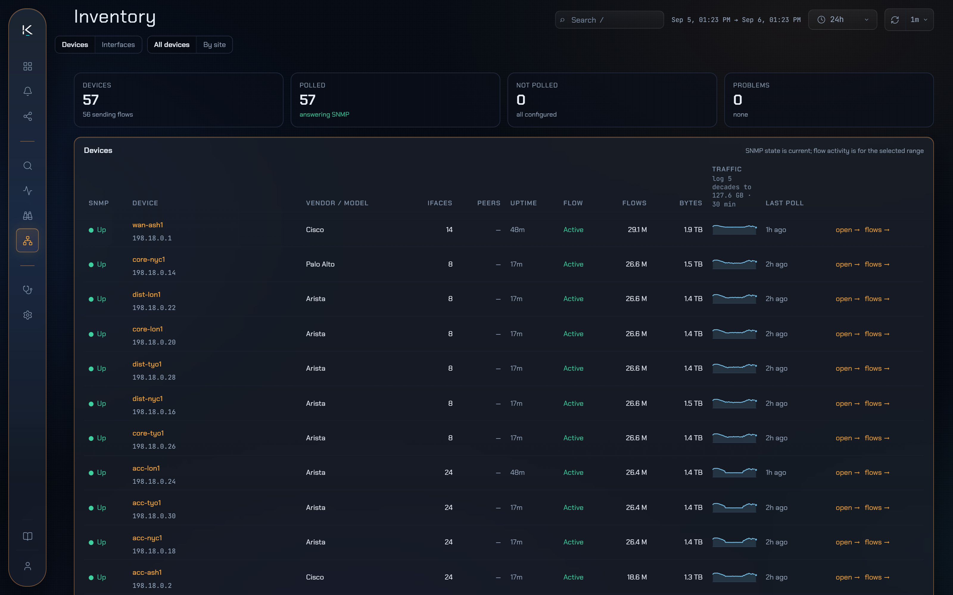
Task: Open the share/topology nodes icon
Action: (x=27, y=116)
